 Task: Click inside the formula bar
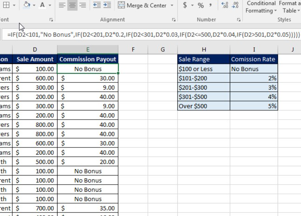click(151, 34)
